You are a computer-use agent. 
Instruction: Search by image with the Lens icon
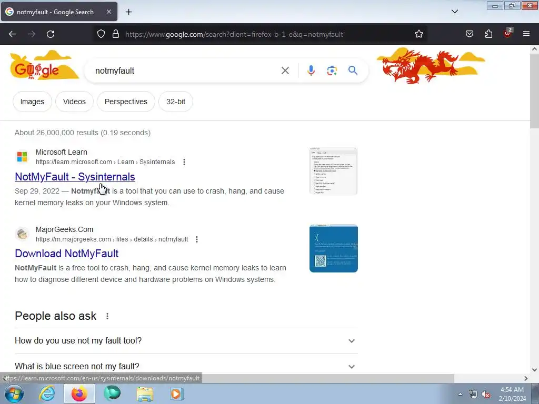[332, 71]
